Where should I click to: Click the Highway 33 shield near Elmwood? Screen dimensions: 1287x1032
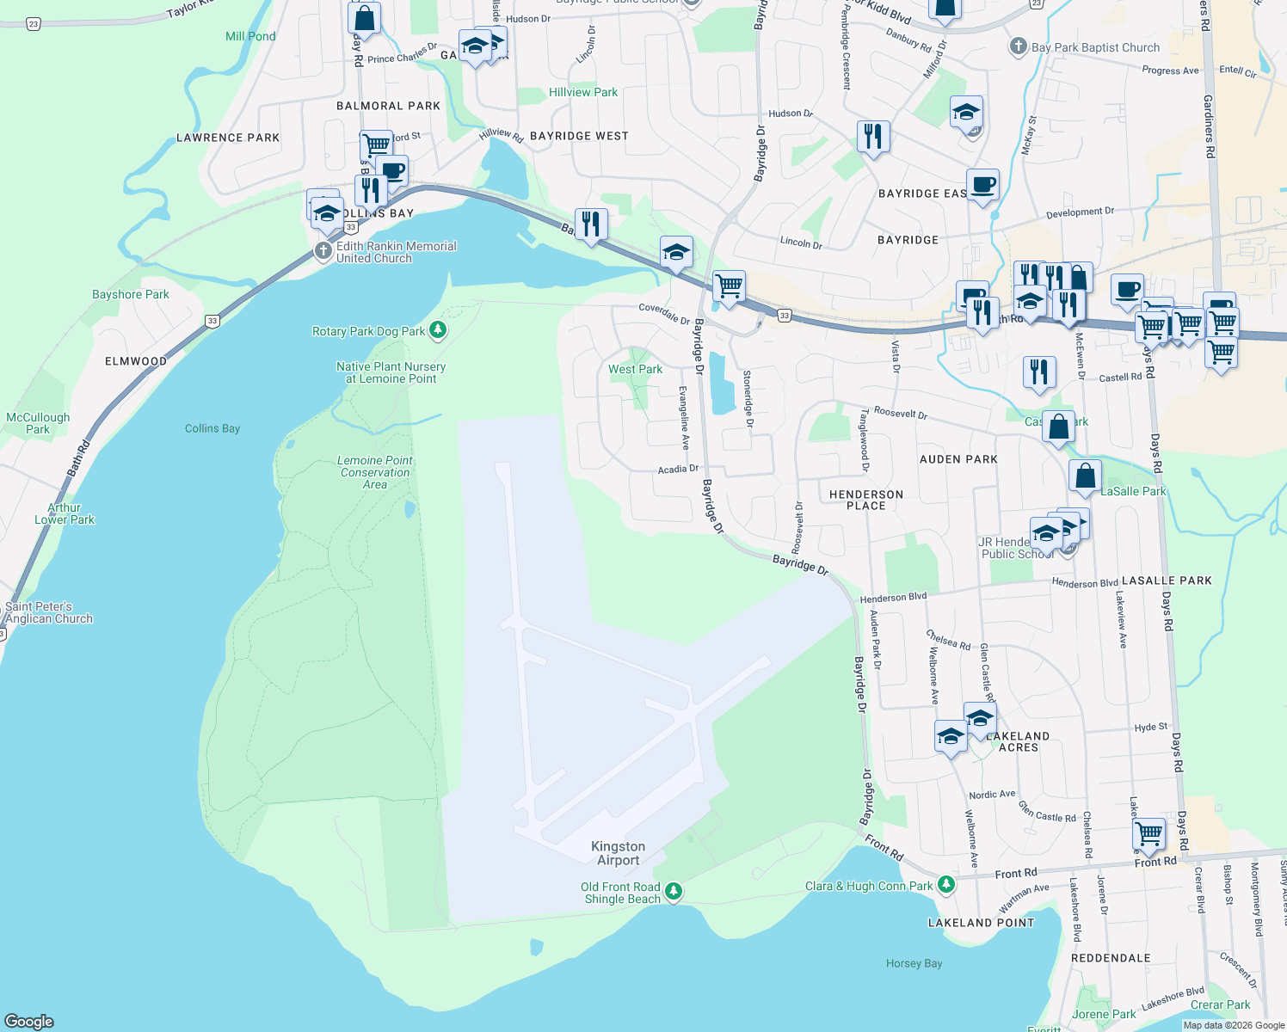pos(212,321)
